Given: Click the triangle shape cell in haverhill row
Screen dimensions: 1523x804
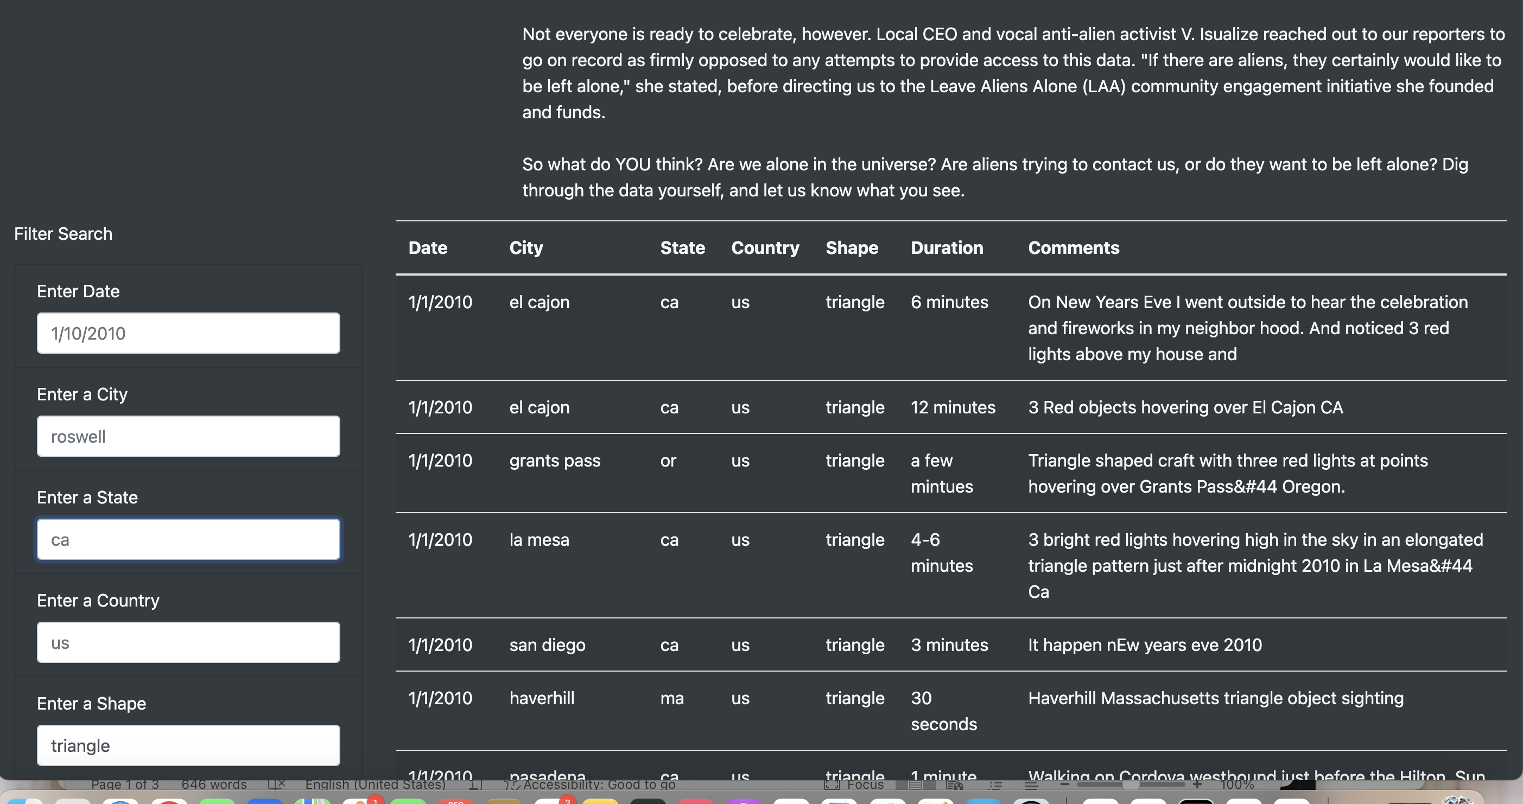Looking at the screenshot, I should 855,698.
